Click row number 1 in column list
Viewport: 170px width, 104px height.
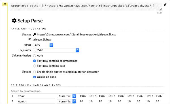tap(13, 96)
